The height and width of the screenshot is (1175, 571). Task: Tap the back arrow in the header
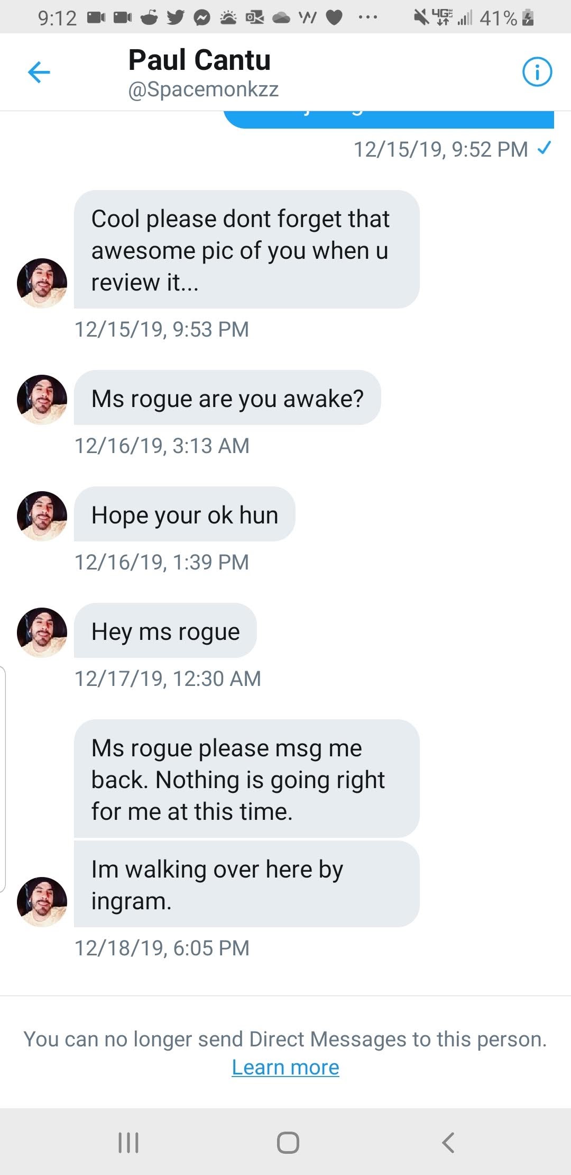tap(39, 73)
